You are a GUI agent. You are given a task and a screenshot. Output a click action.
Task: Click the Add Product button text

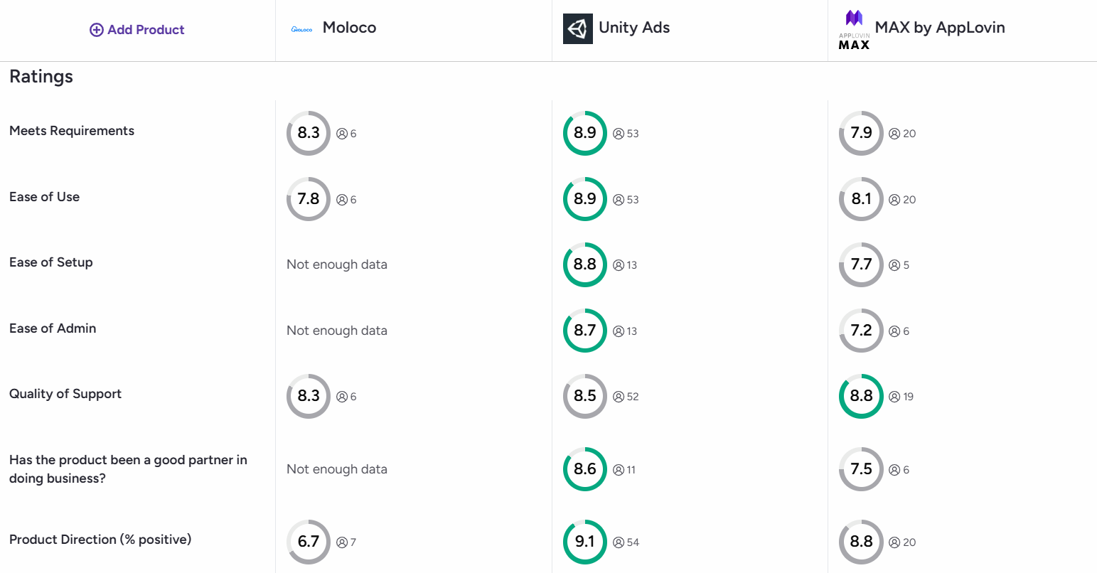point(146,30)
